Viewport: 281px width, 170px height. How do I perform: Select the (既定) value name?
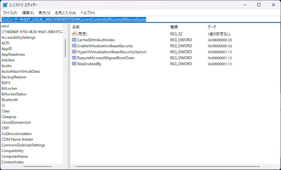[82, 34]
